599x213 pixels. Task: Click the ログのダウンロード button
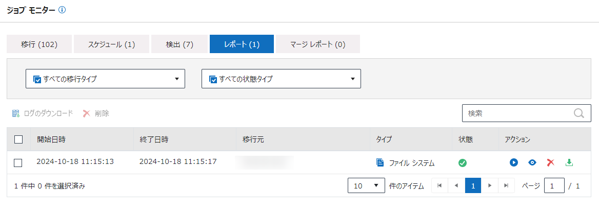point(42,113)
